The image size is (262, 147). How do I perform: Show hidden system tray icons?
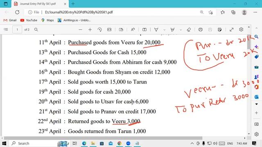click(x=192, y=143)
